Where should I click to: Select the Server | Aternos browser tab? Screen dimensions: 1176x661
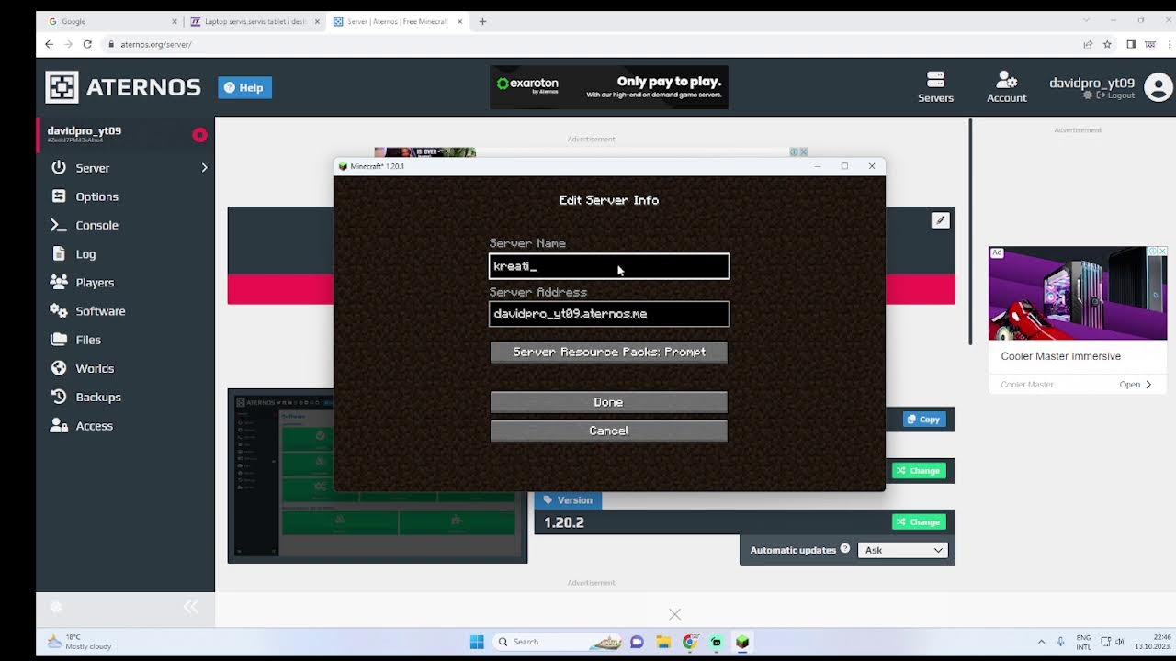[x=397, y=21]
